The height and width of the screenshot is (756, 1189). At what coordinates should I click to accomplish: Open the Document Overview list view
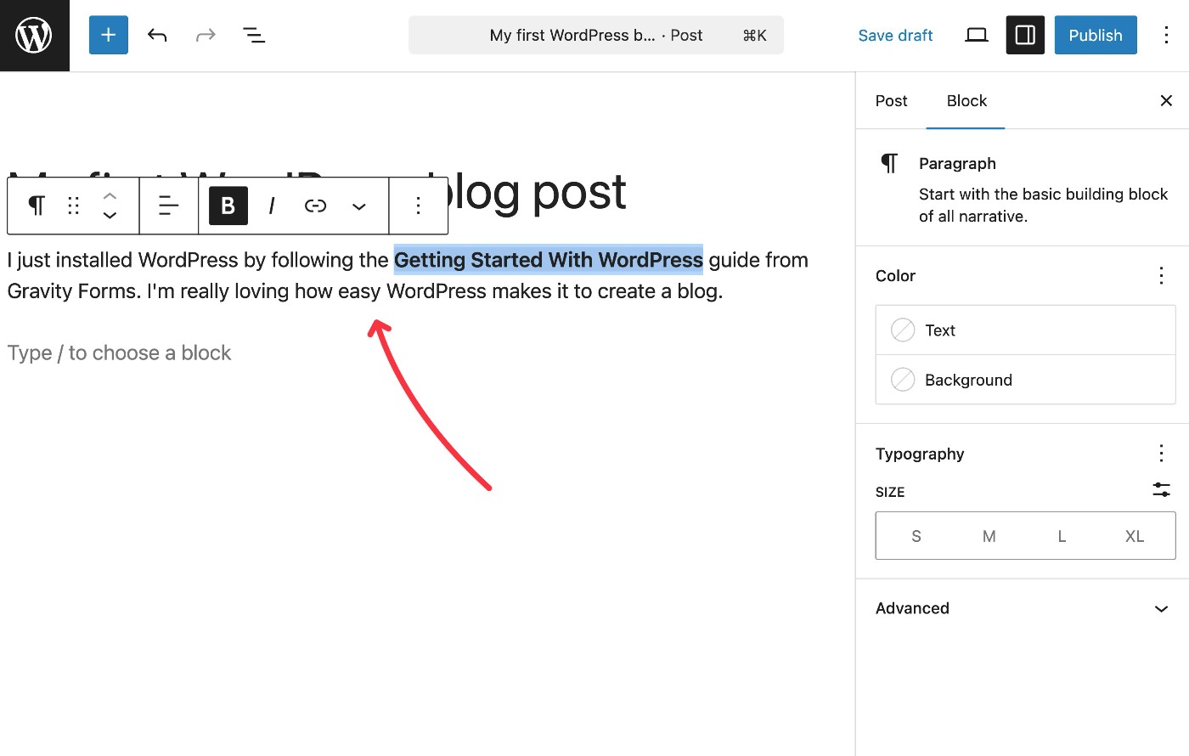pos(254,35)
